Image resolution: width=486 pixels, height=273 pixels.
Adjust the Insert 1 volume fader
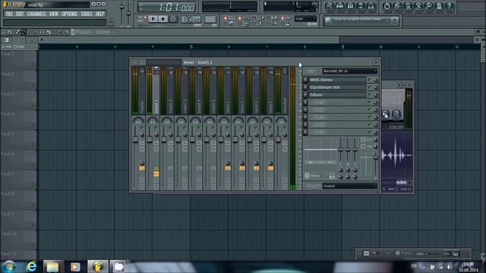[150, 140]
